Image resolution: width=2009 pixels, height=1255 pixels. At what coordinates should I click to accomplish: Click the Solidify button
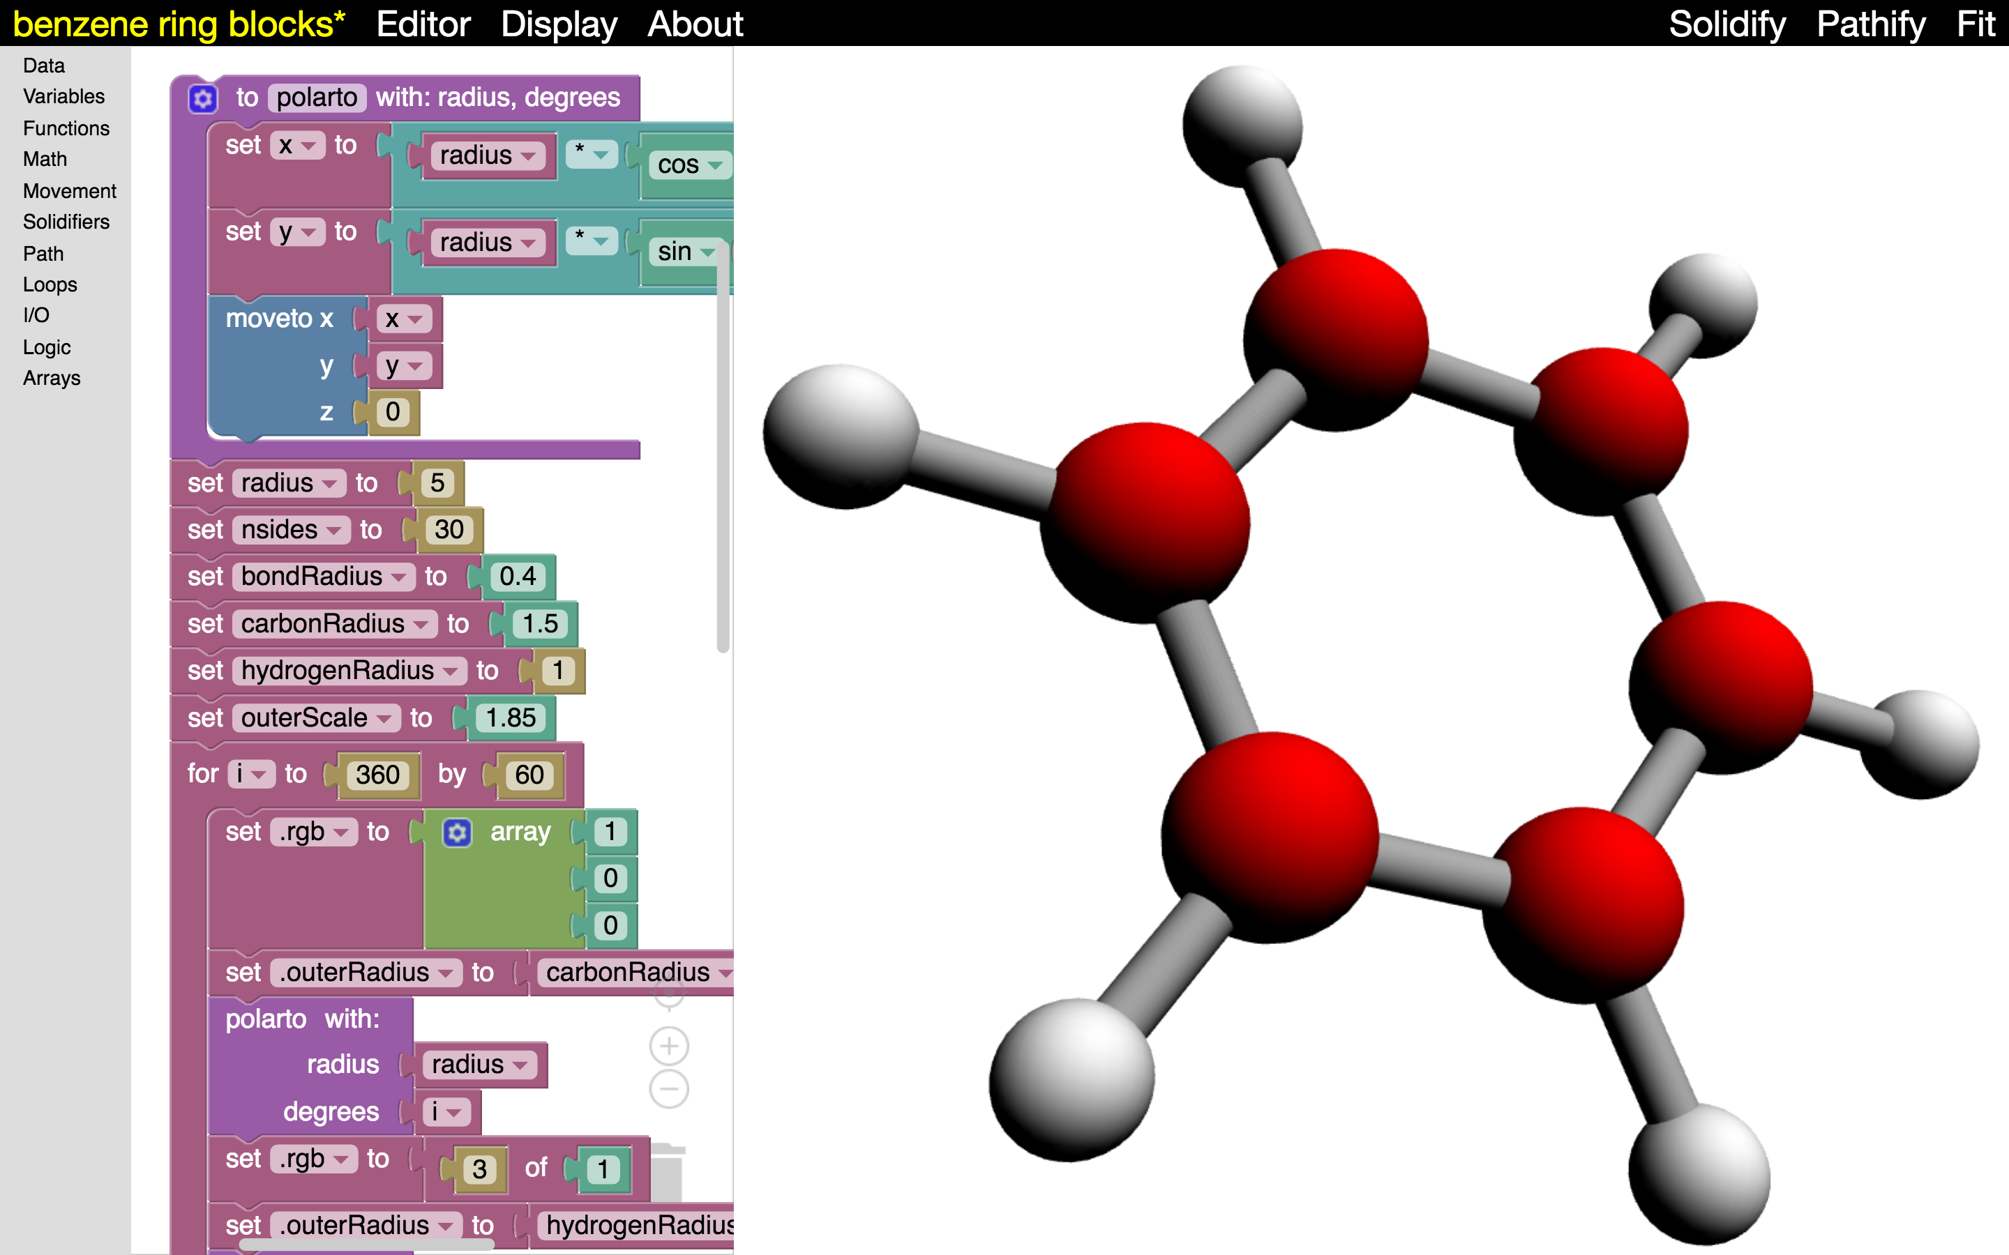point(1726,24)
